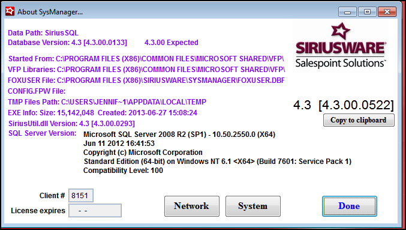Image resolution: width=406 pixels, height=230 pixels.
Task: Click the 'Client #' label
Action: pos(52,196)
